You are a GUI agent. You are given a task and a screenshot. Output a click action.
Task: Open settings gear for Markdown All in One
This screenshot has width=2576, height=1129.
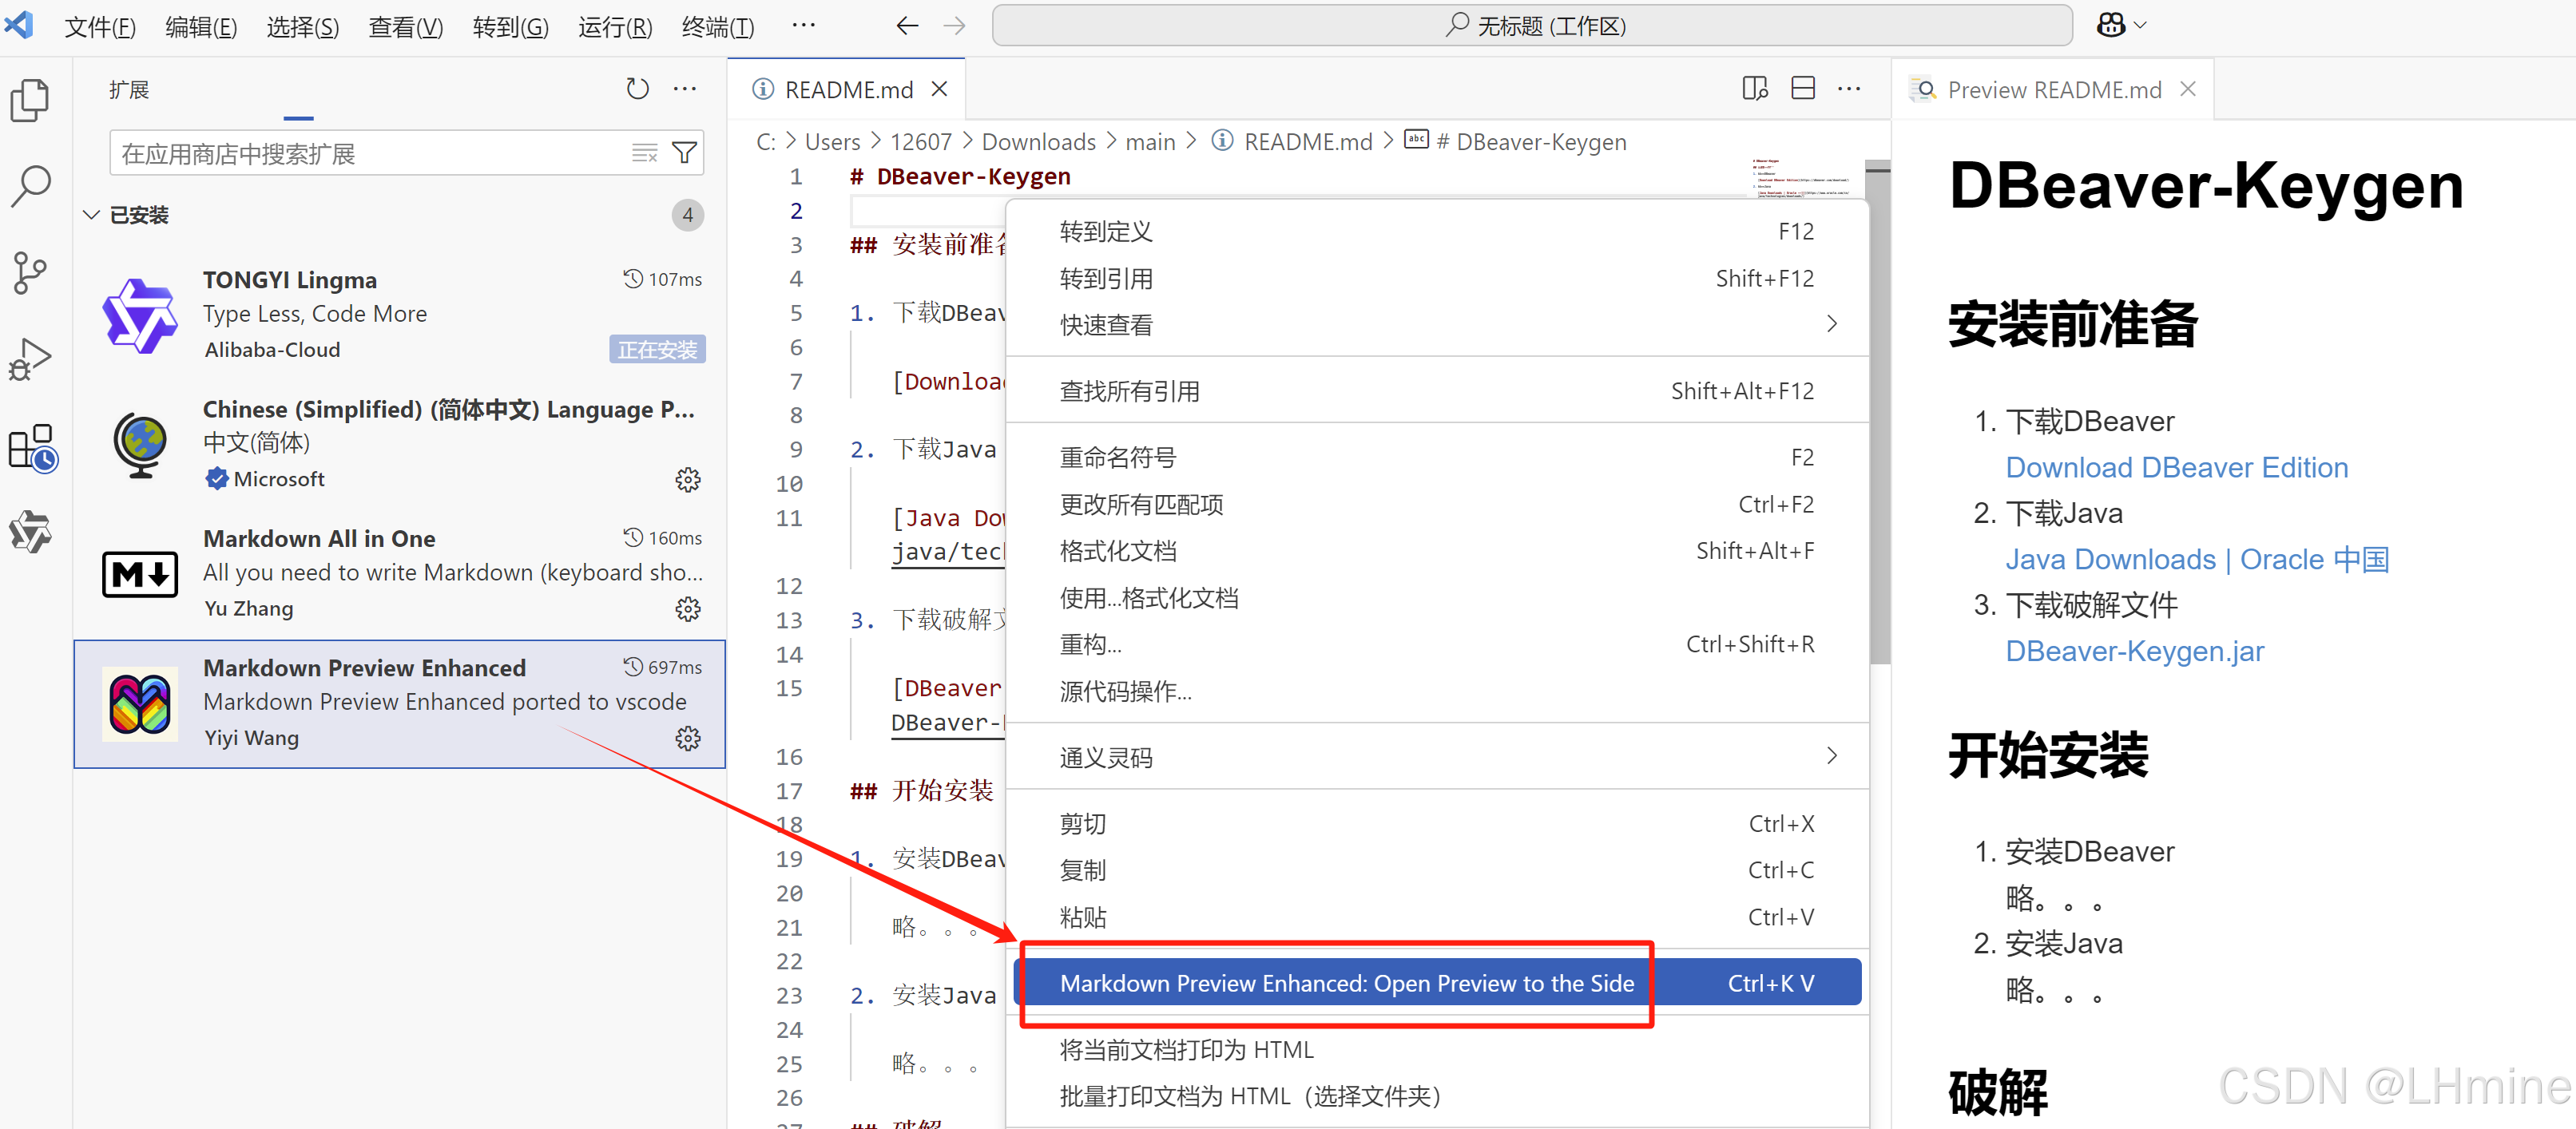pos(688,609)
